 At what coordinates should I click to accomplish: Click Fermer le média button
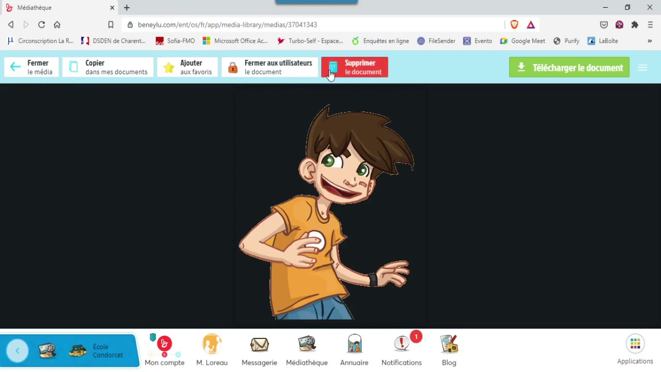[x=32, y=67]
